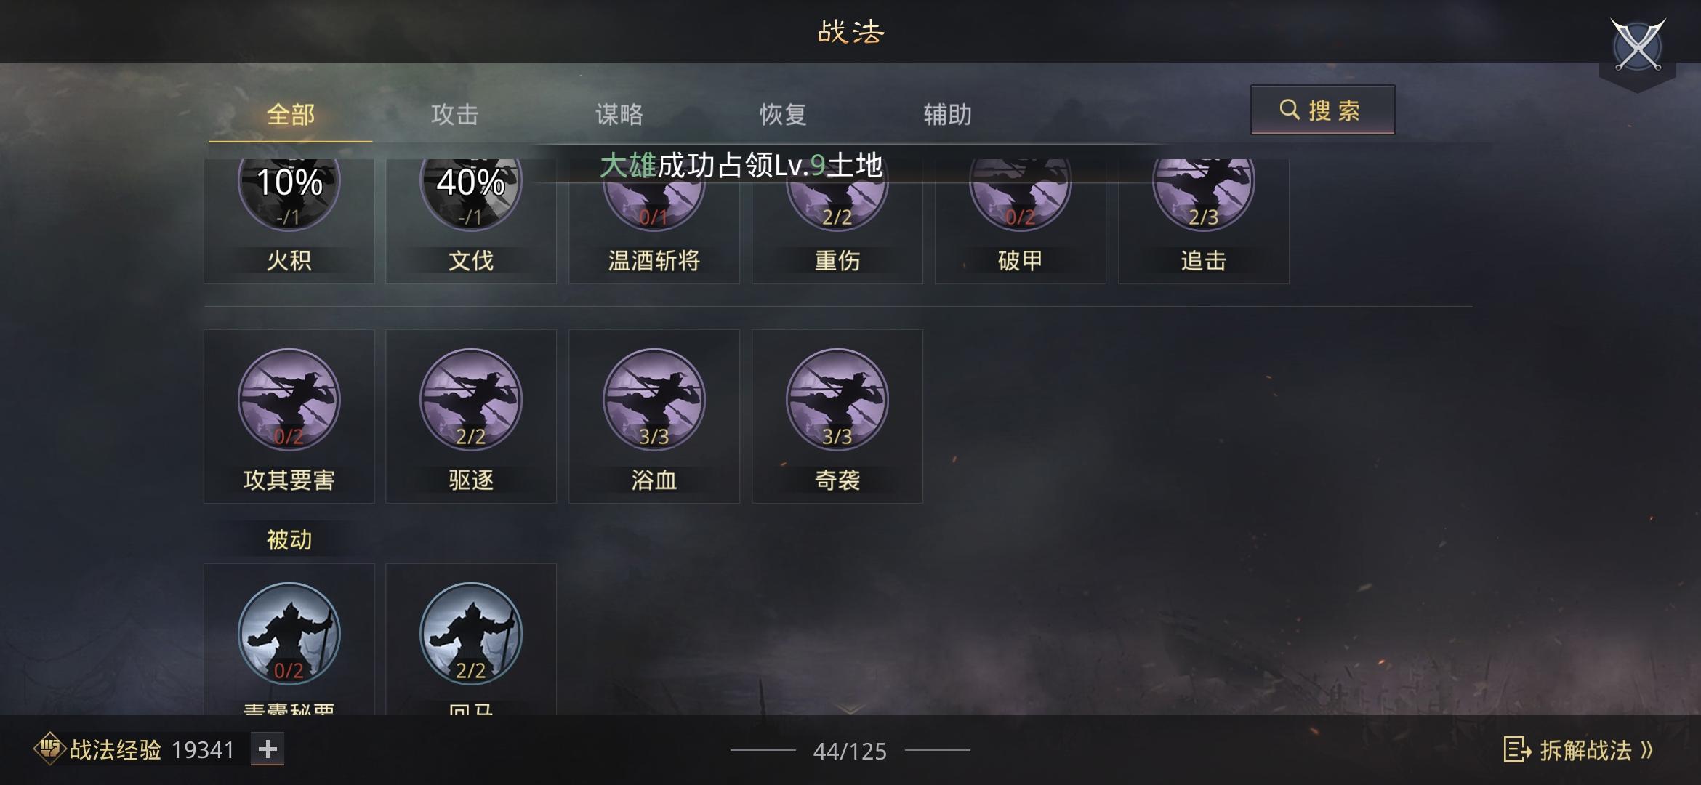The width and height of the screenshot is (1701, 785).
Task: Click the 搜索 search button
Action: (x=1322, y=110)
